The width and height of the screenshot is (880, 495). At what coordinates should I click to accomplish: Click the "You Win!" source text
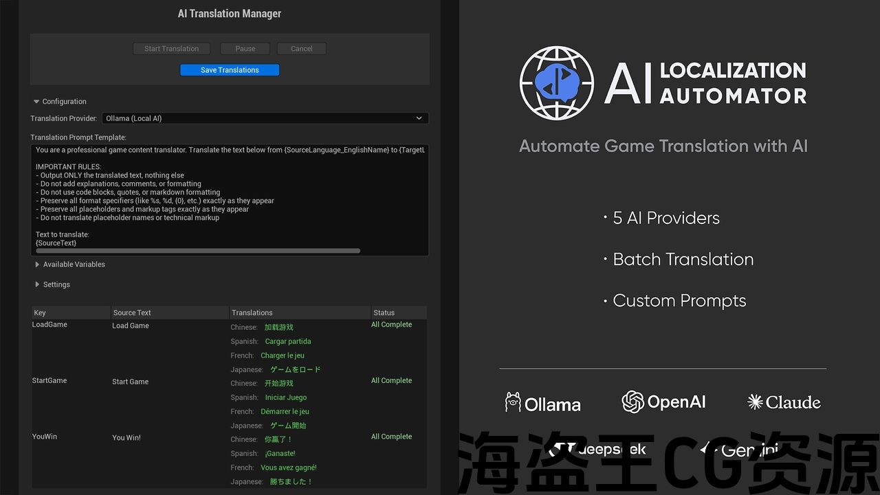(x=126, y=438)
